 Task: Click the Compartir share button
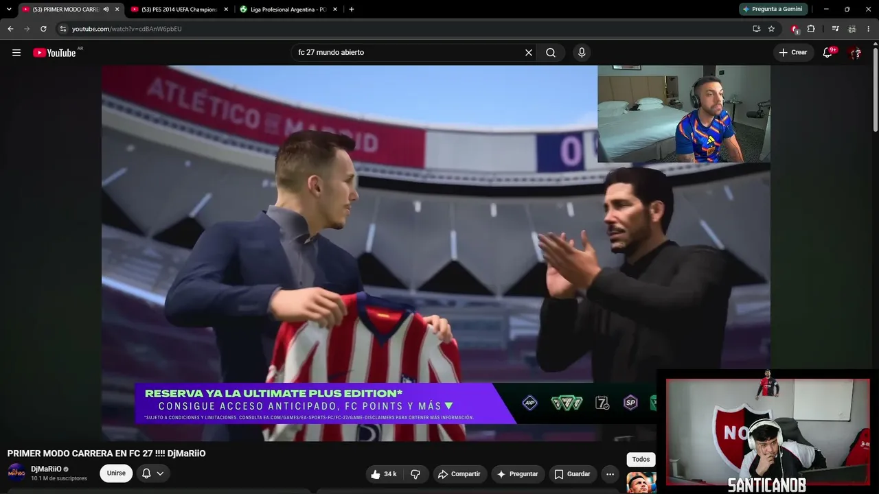[459, 474]
